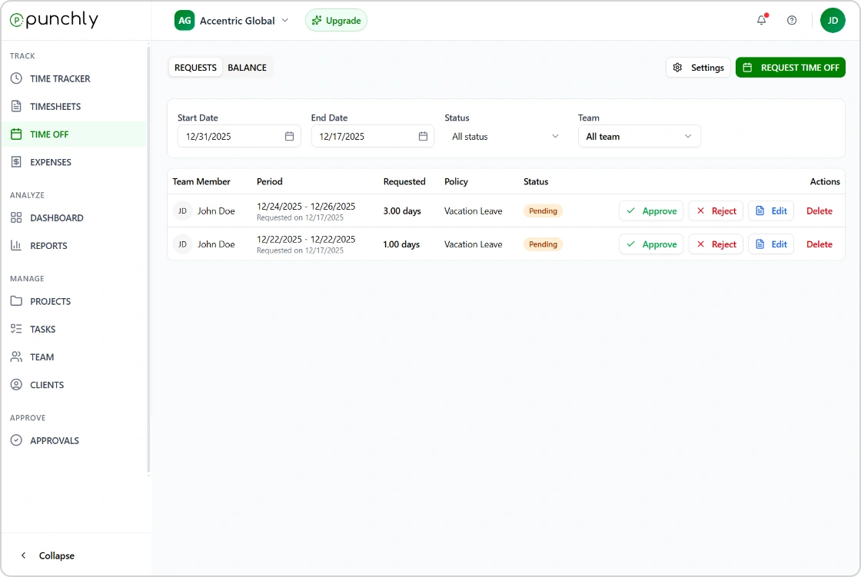Reject the 12/22/2025 one-day request
Image resolution: width=861 pixels, height=577 pixels.
coord(715,244)
